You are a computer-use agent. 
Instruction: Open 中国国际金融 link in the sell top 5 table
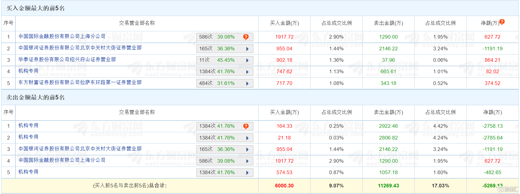click(x=62, y=160)
